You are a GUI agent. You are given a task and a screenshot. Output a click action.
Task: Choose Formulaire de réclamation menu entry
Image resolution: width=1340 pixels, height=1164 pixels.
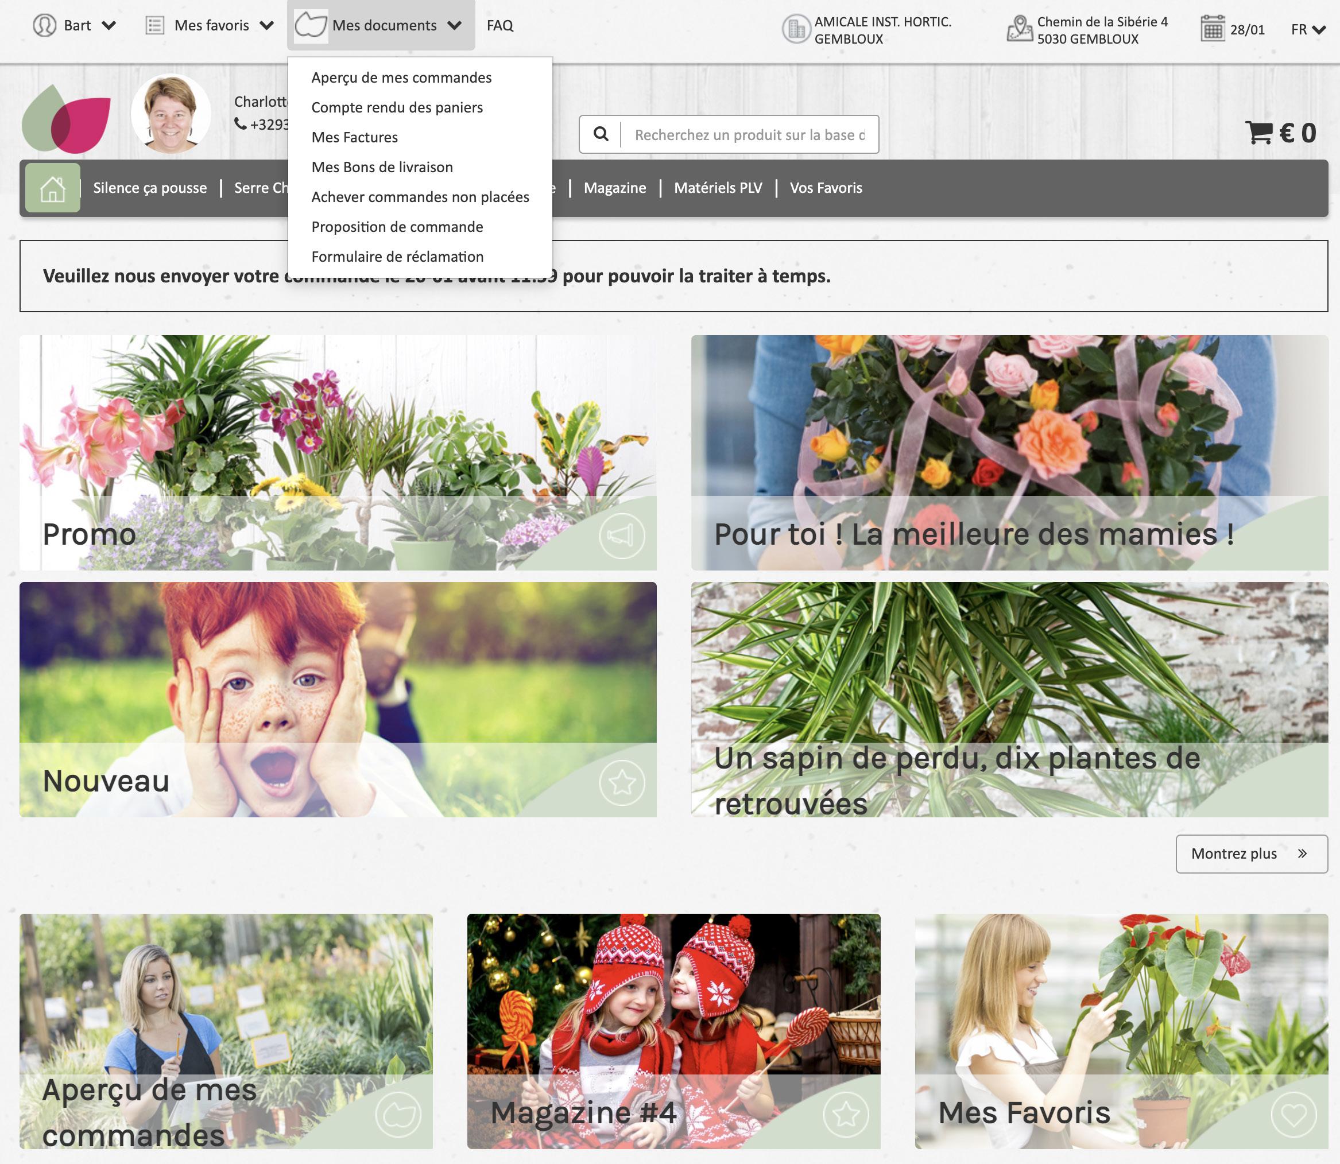tap(398, 257)
